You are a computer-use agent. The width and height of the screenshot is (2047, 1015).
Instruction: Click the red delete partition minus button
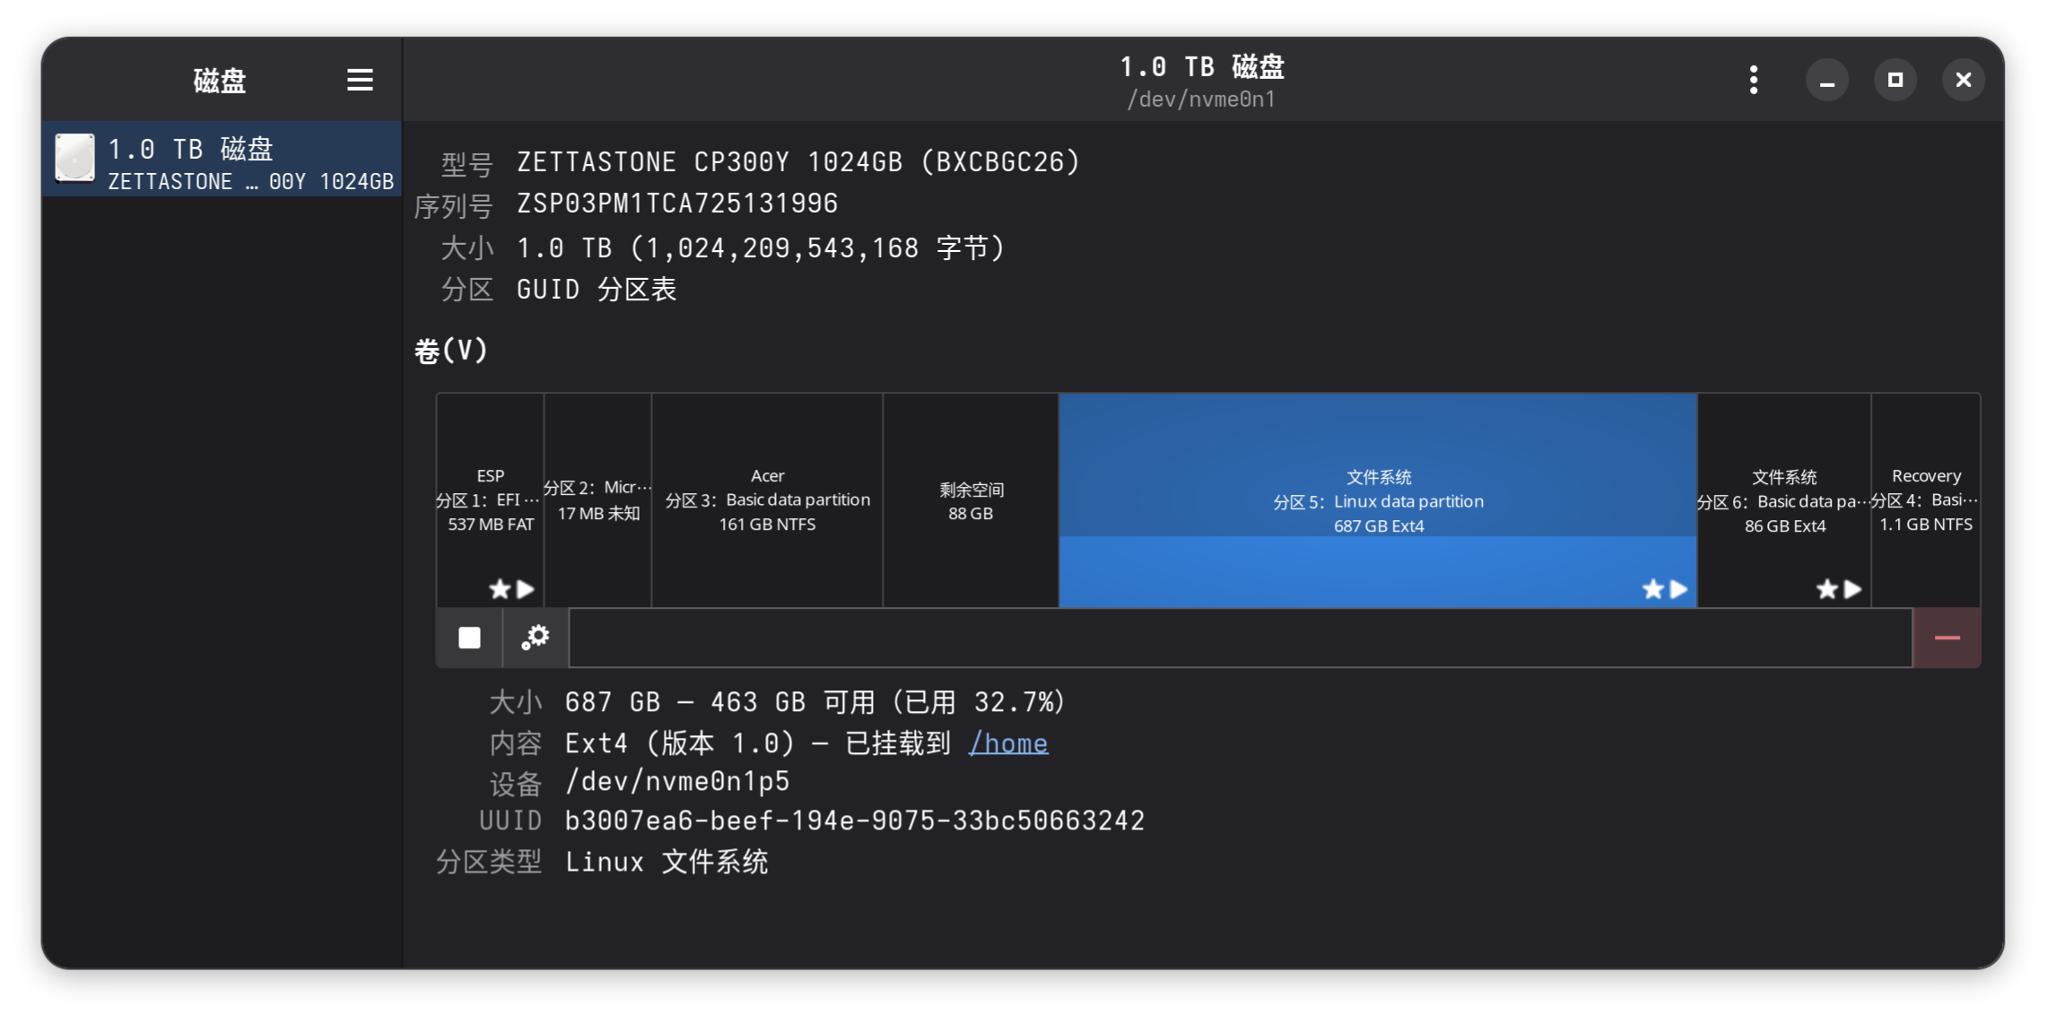1947,638
